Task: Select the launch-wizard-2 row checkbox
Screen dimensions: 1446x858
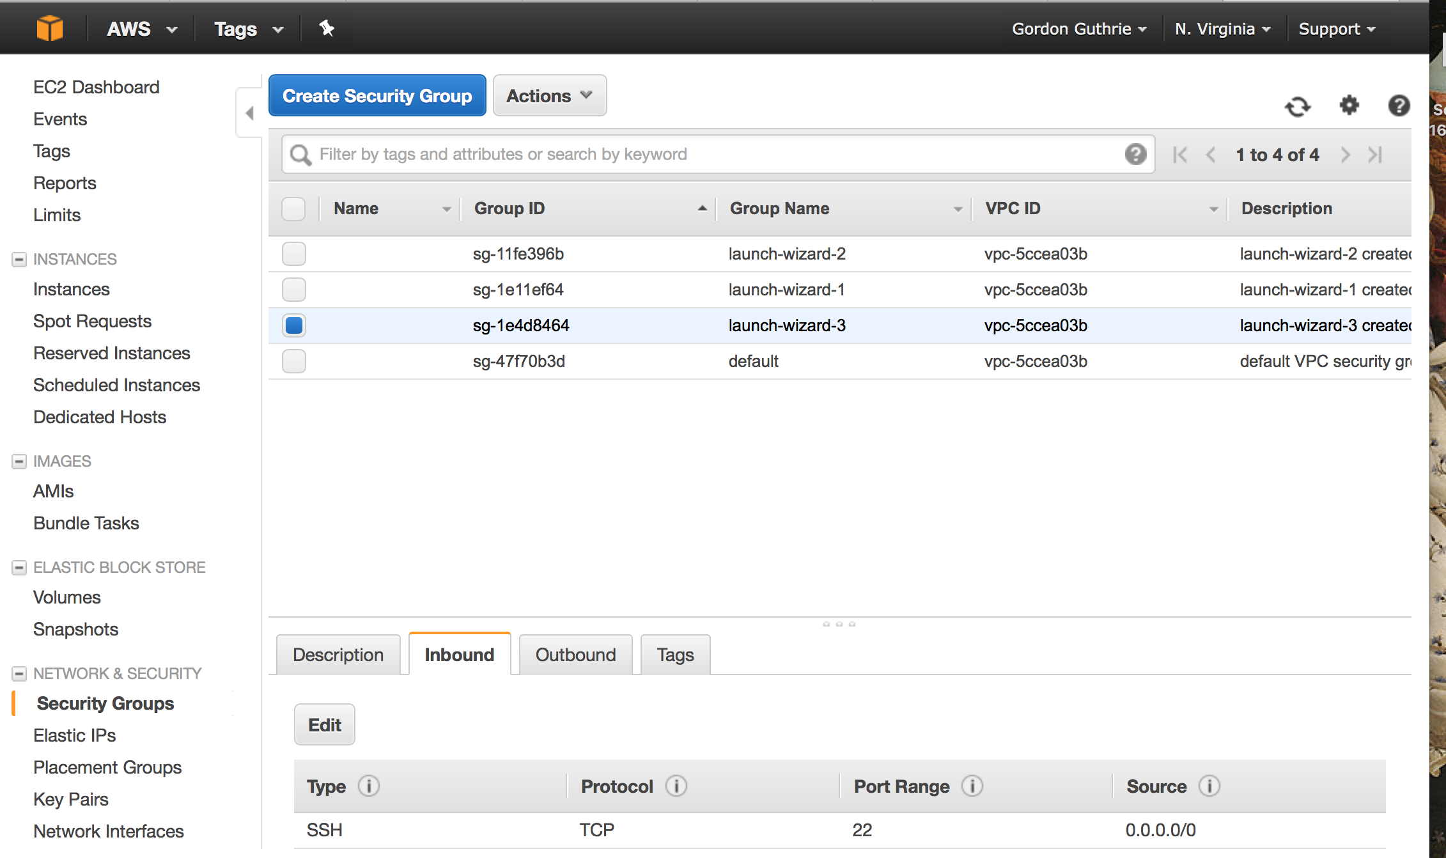Action: [x=294, y=254]
